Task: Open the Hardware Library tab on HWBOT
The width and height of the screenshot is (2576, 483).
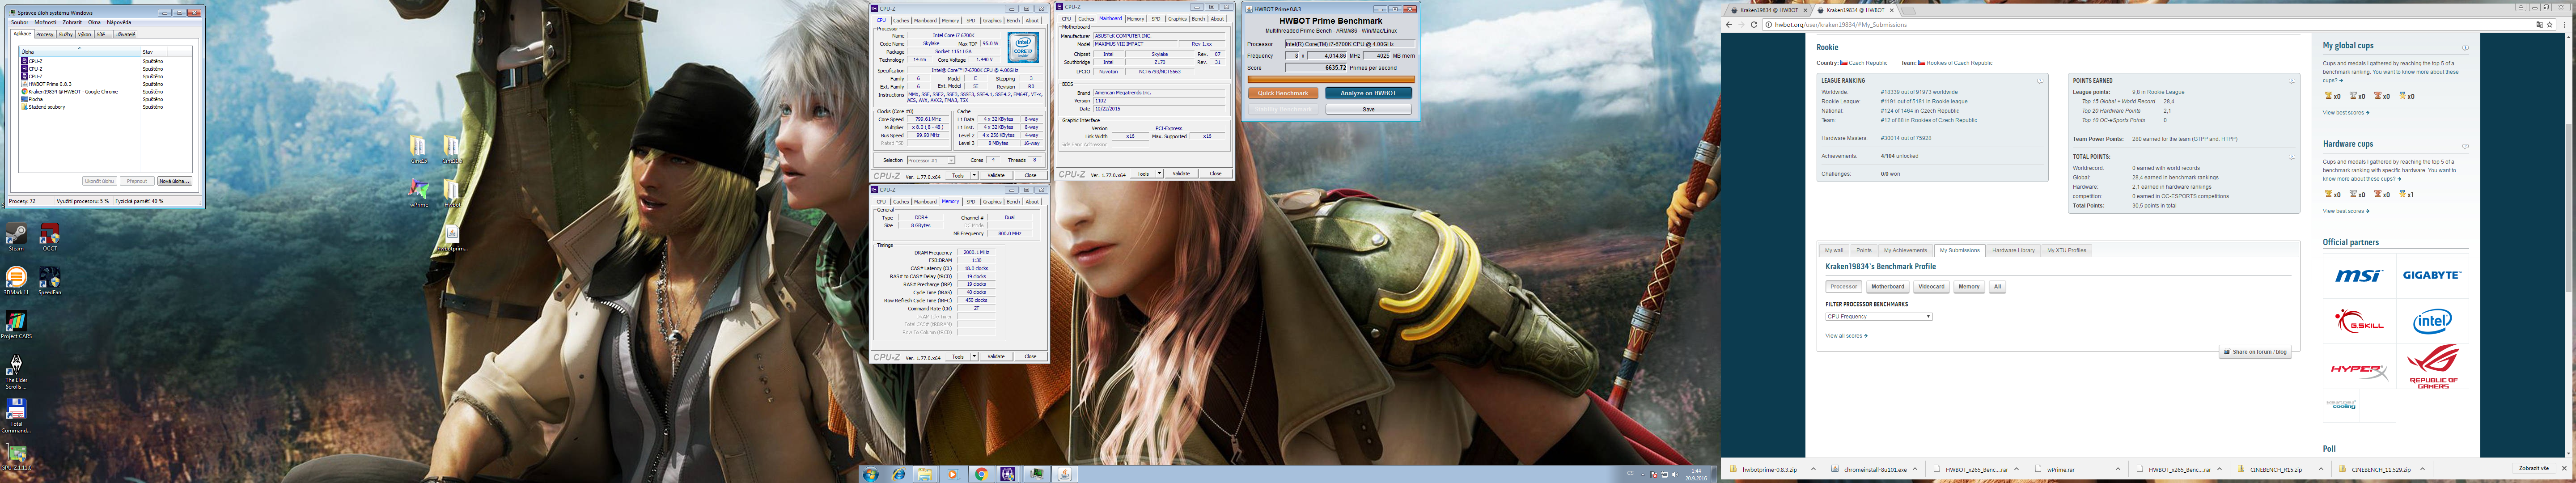Action: click(2013, 250)
